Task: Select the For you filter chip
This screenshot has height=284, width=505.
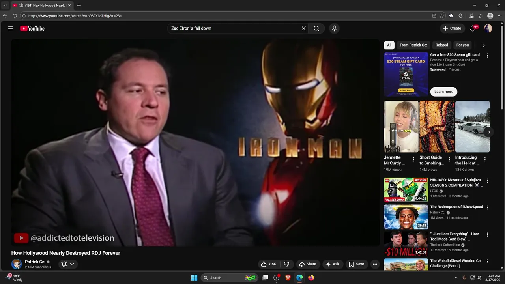Action: (x=462, y=45)
